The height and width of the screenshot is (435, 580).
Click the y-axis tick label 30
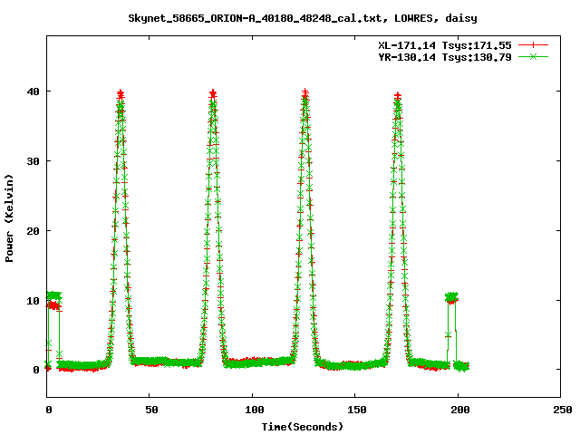point(34,161)
